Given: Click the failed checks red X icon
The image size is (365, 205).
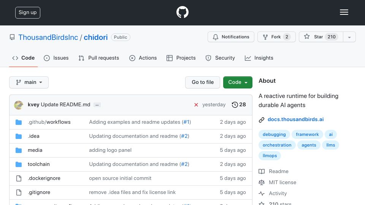Looking at the screenshot, I should pos(196,105).
